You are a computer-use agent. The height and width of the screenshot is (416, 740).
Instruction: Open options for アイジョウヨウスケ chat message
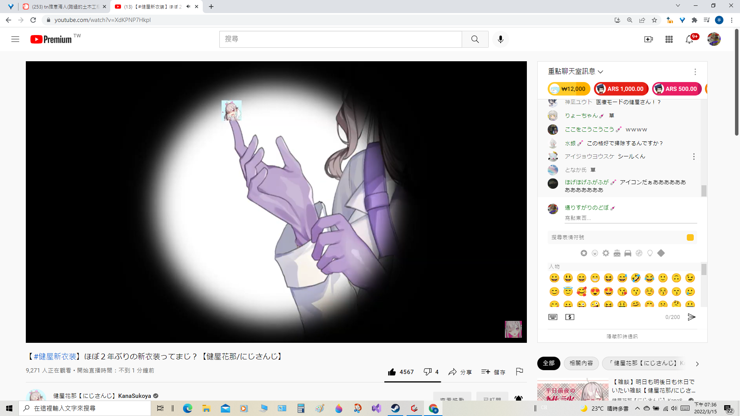pos(694,156)
